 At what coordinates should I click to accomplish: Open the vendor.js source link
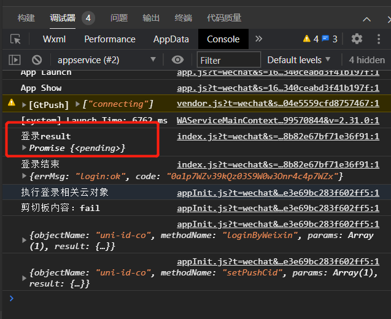pyautogui.click(x=277, y=104)
